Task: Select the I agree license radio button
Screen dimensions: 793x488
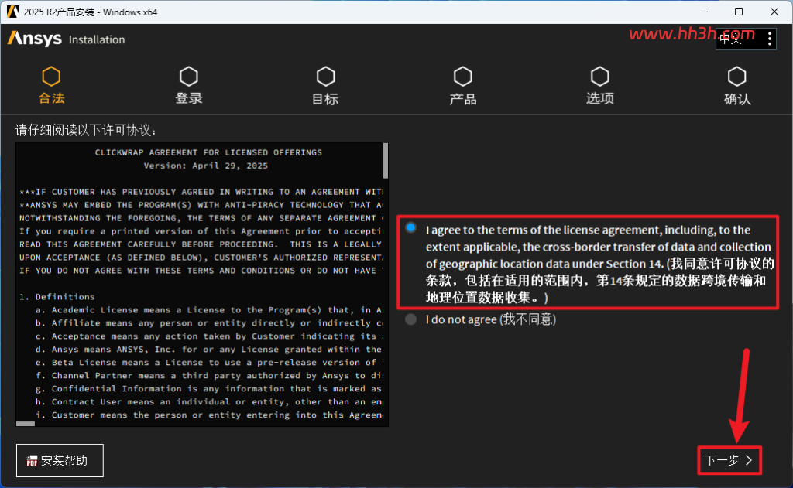Action: (411, 228)
